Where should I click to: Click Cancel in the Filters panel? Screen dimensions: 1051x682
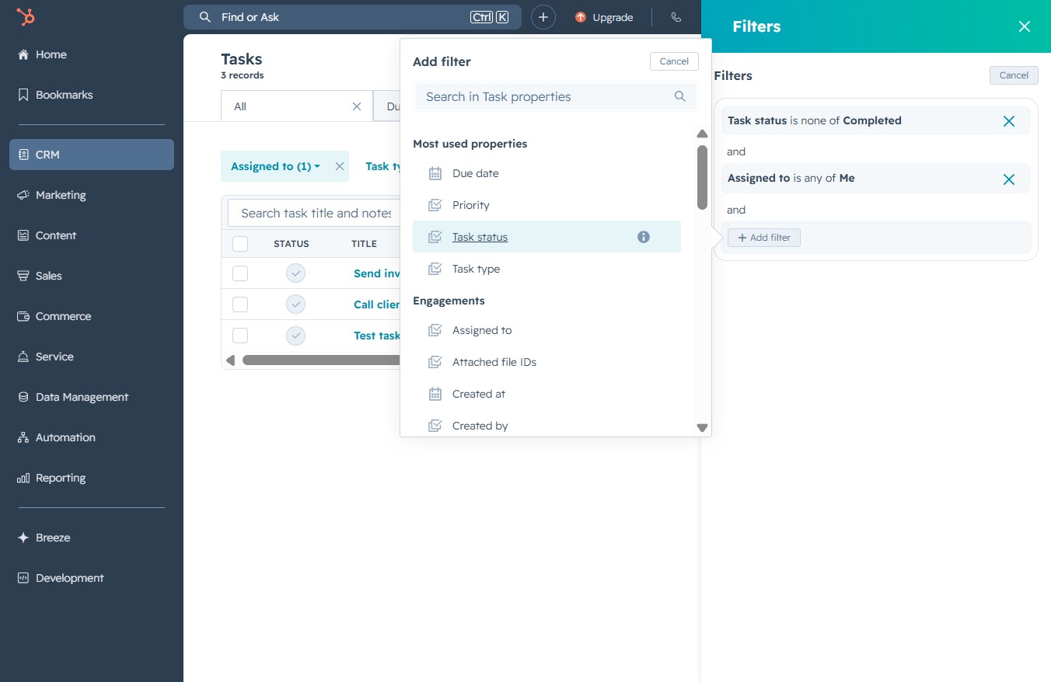coord(1014,75)
